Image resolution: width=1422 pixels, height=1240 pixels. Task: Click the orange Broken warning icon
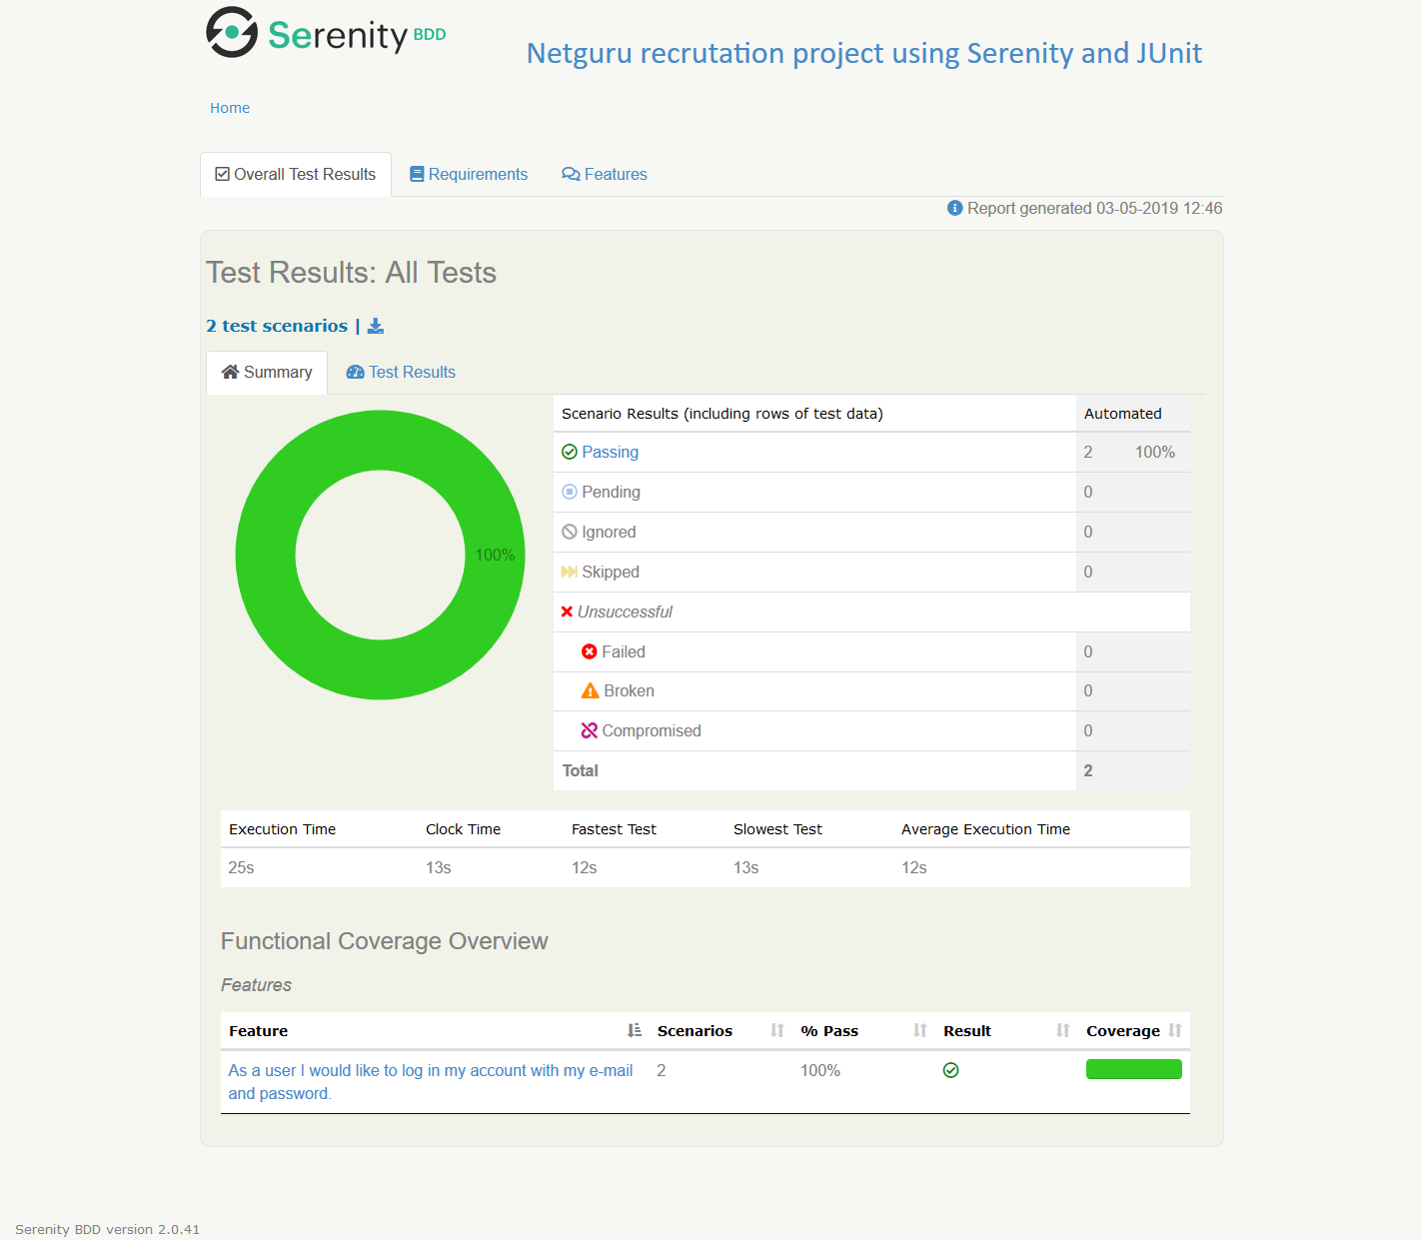coord(591,690)
